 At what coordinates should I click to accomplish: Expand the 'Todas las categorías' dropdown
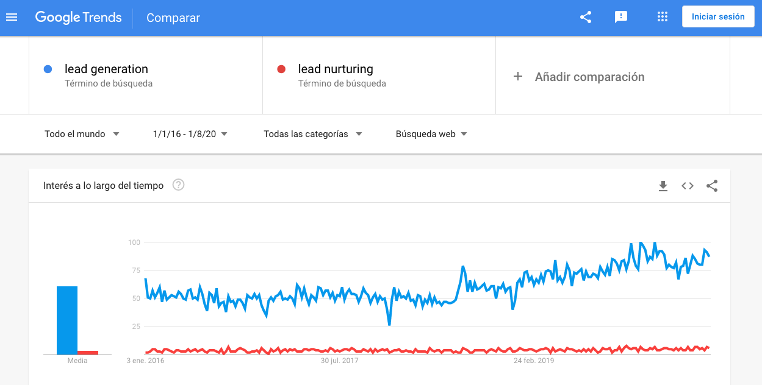coord(313,134)
